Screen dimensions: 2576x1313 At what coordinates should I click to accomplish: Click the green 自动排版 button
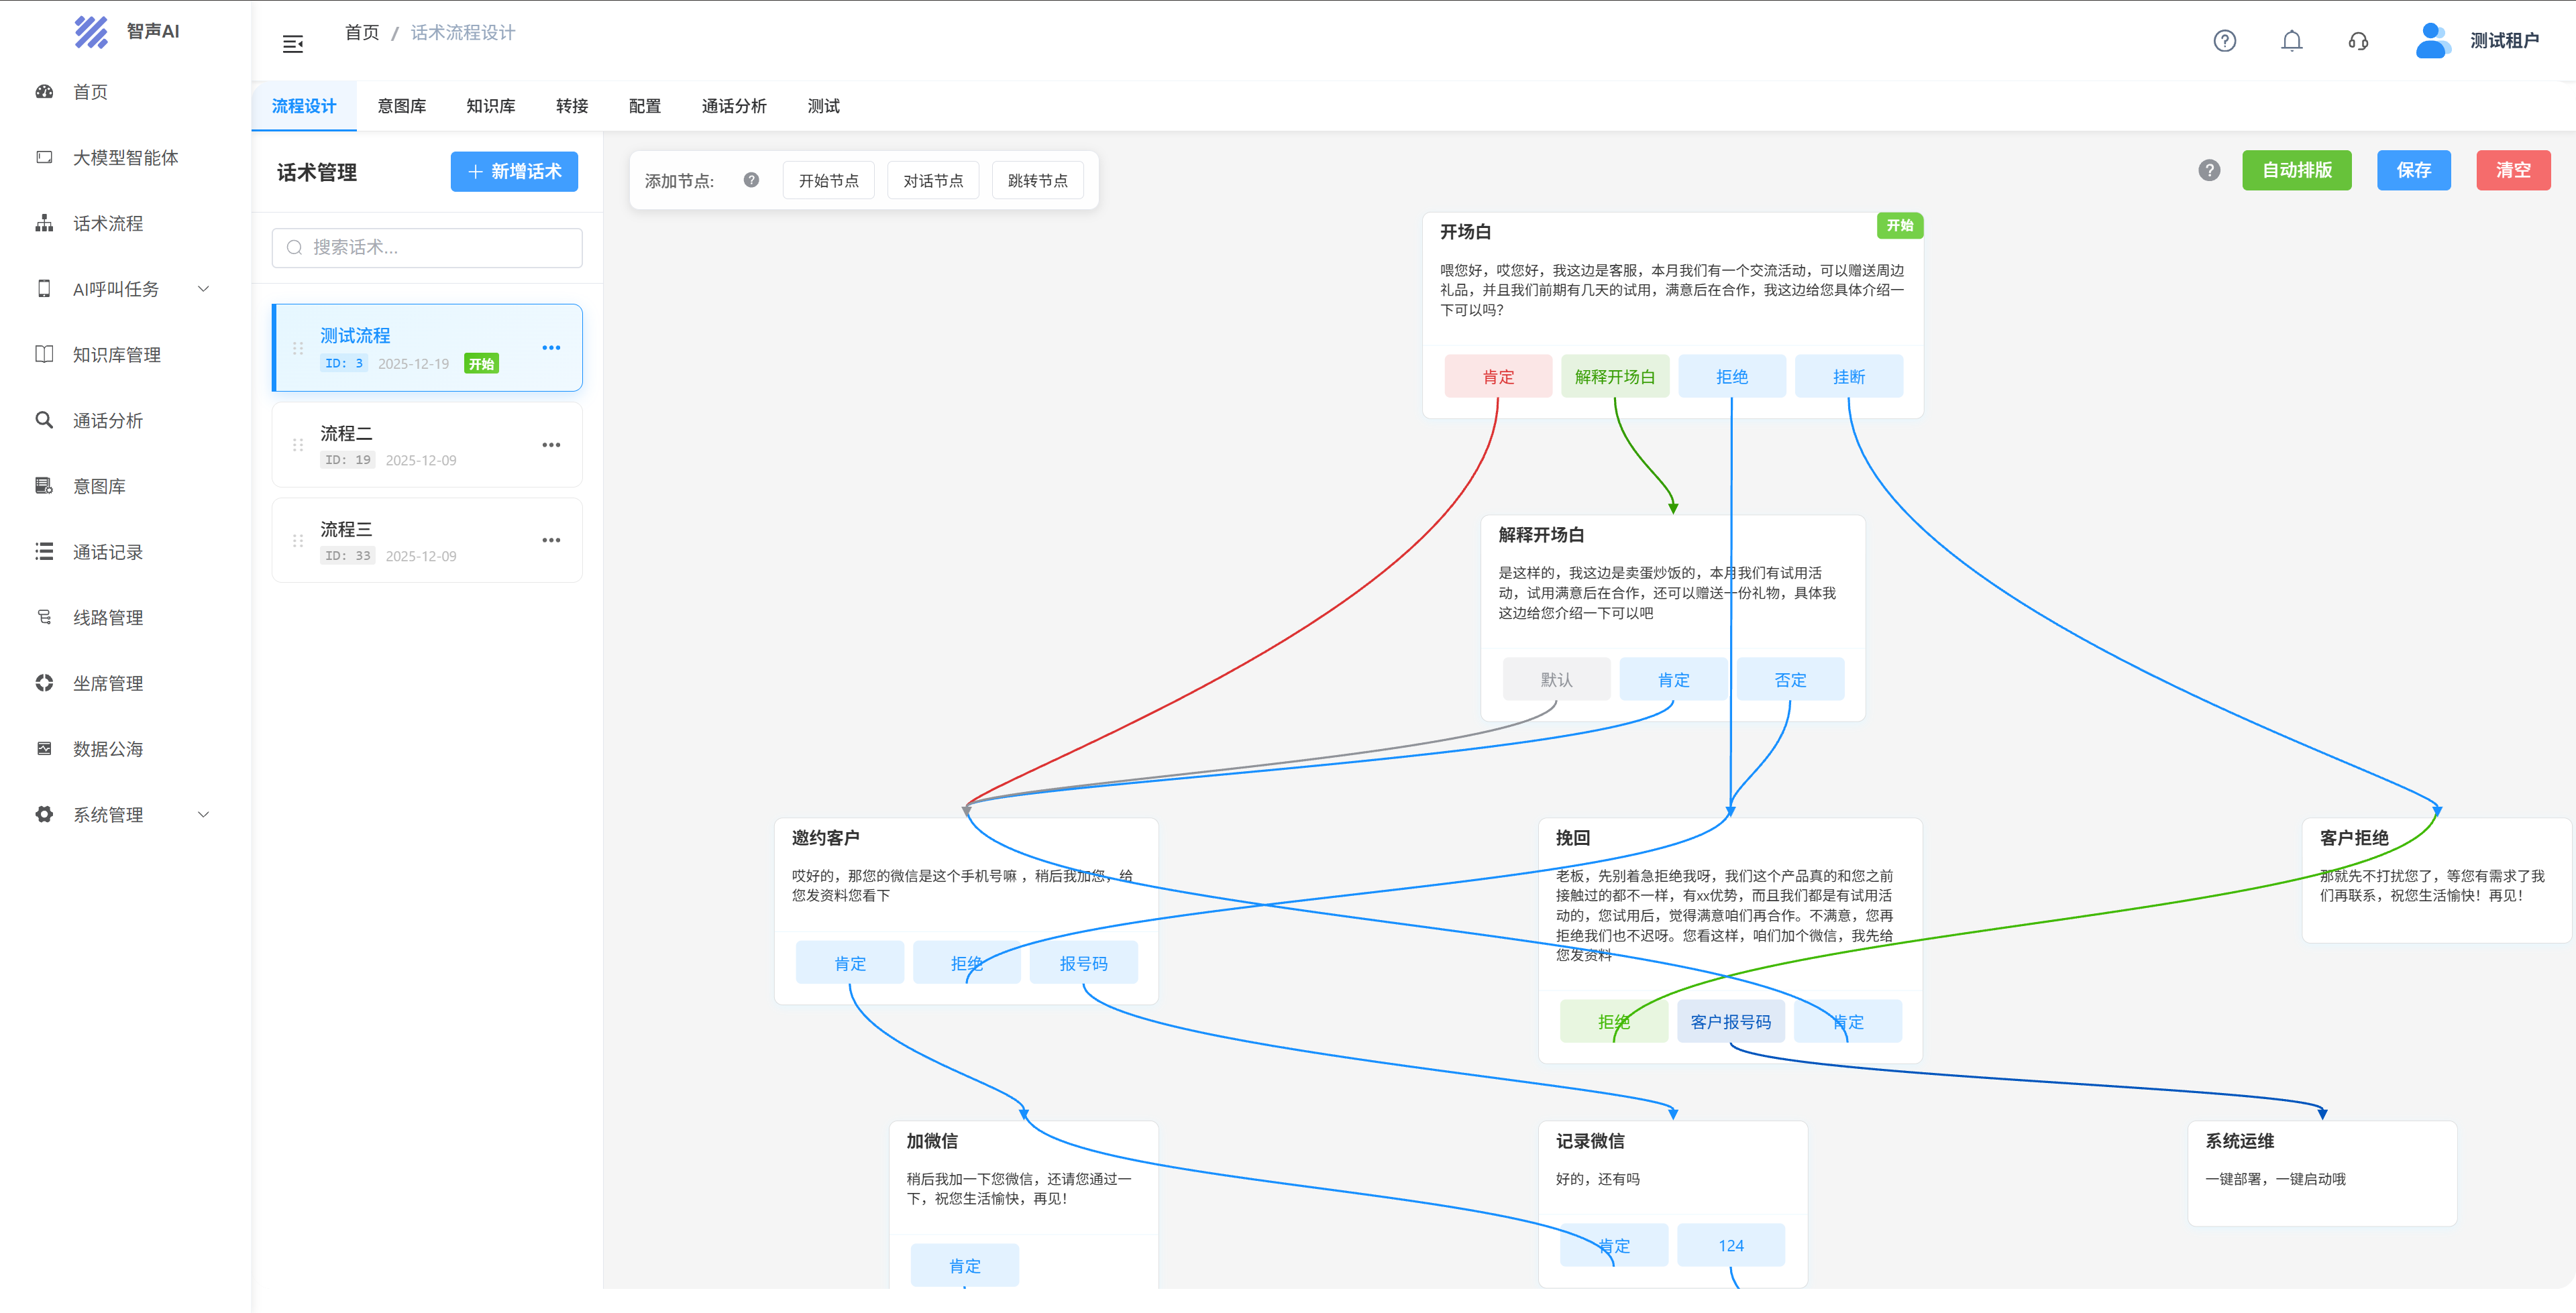pyautogui.click(x=2296, y=170)
